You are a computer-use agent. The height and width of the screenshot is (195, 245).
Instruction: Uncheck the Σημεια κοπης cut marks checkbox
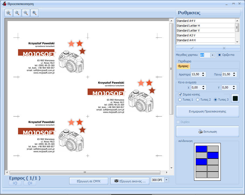coord(180,94)
